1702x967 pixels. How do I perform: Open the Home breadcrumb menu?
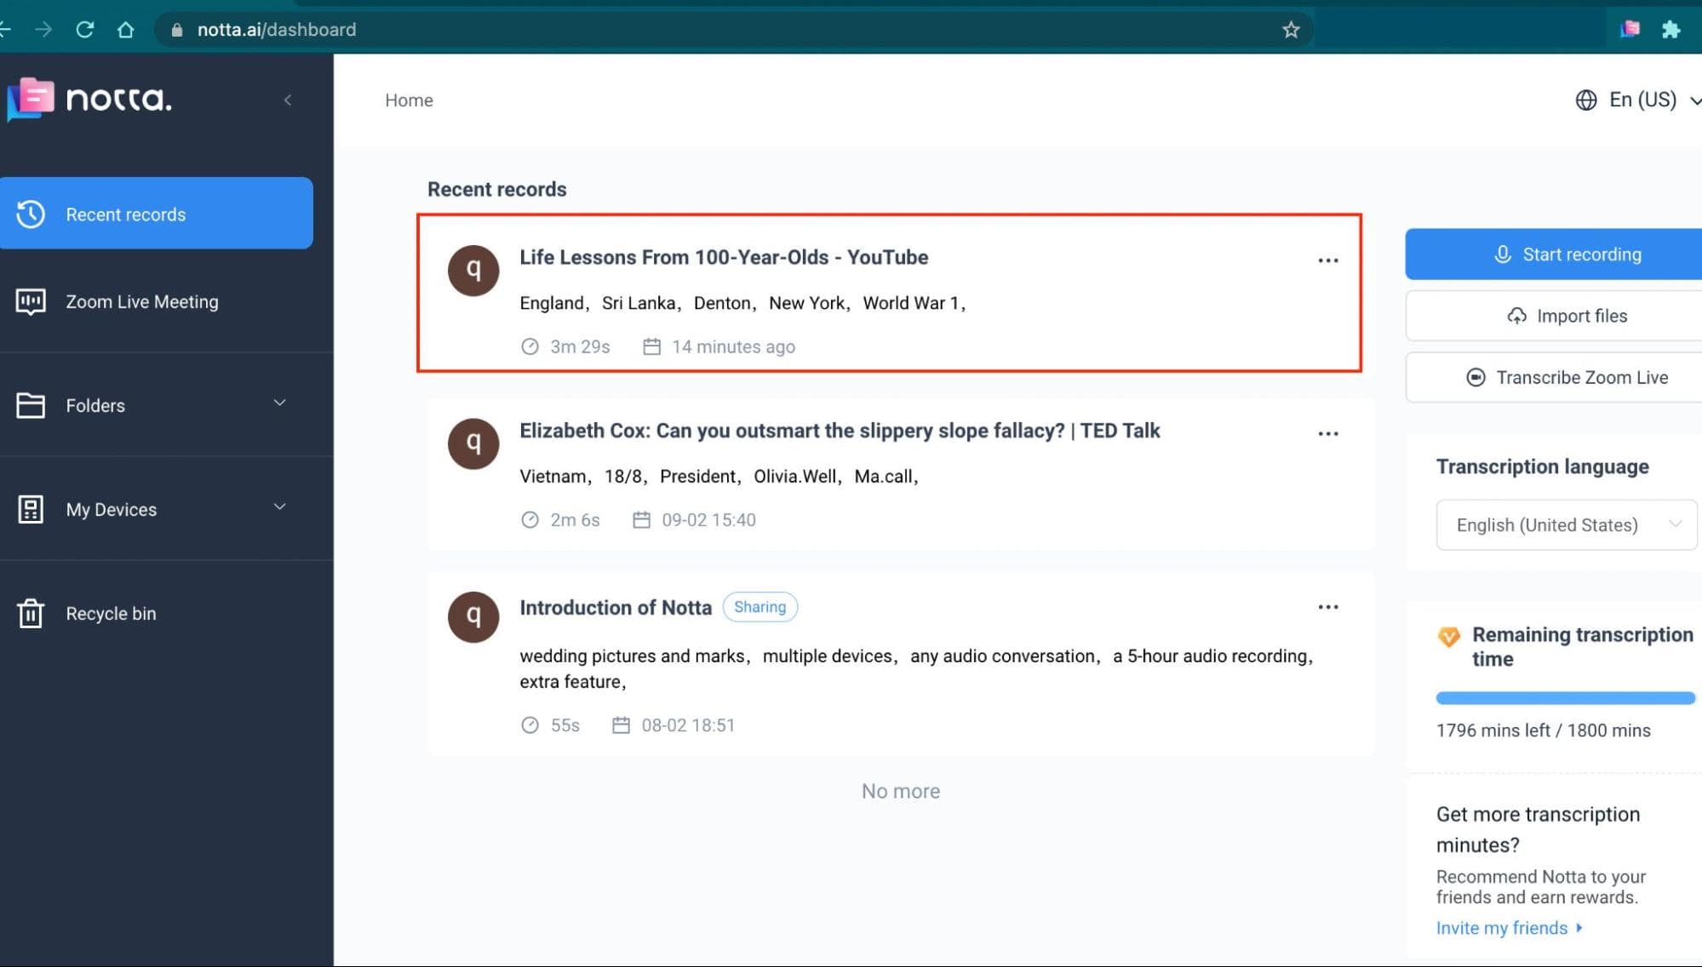pos(408,100)
